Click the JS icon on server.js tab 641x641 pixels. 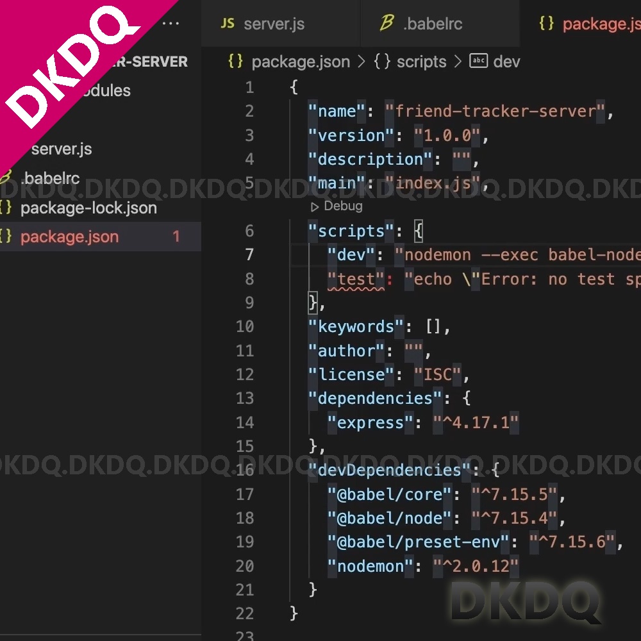point(228,23)
